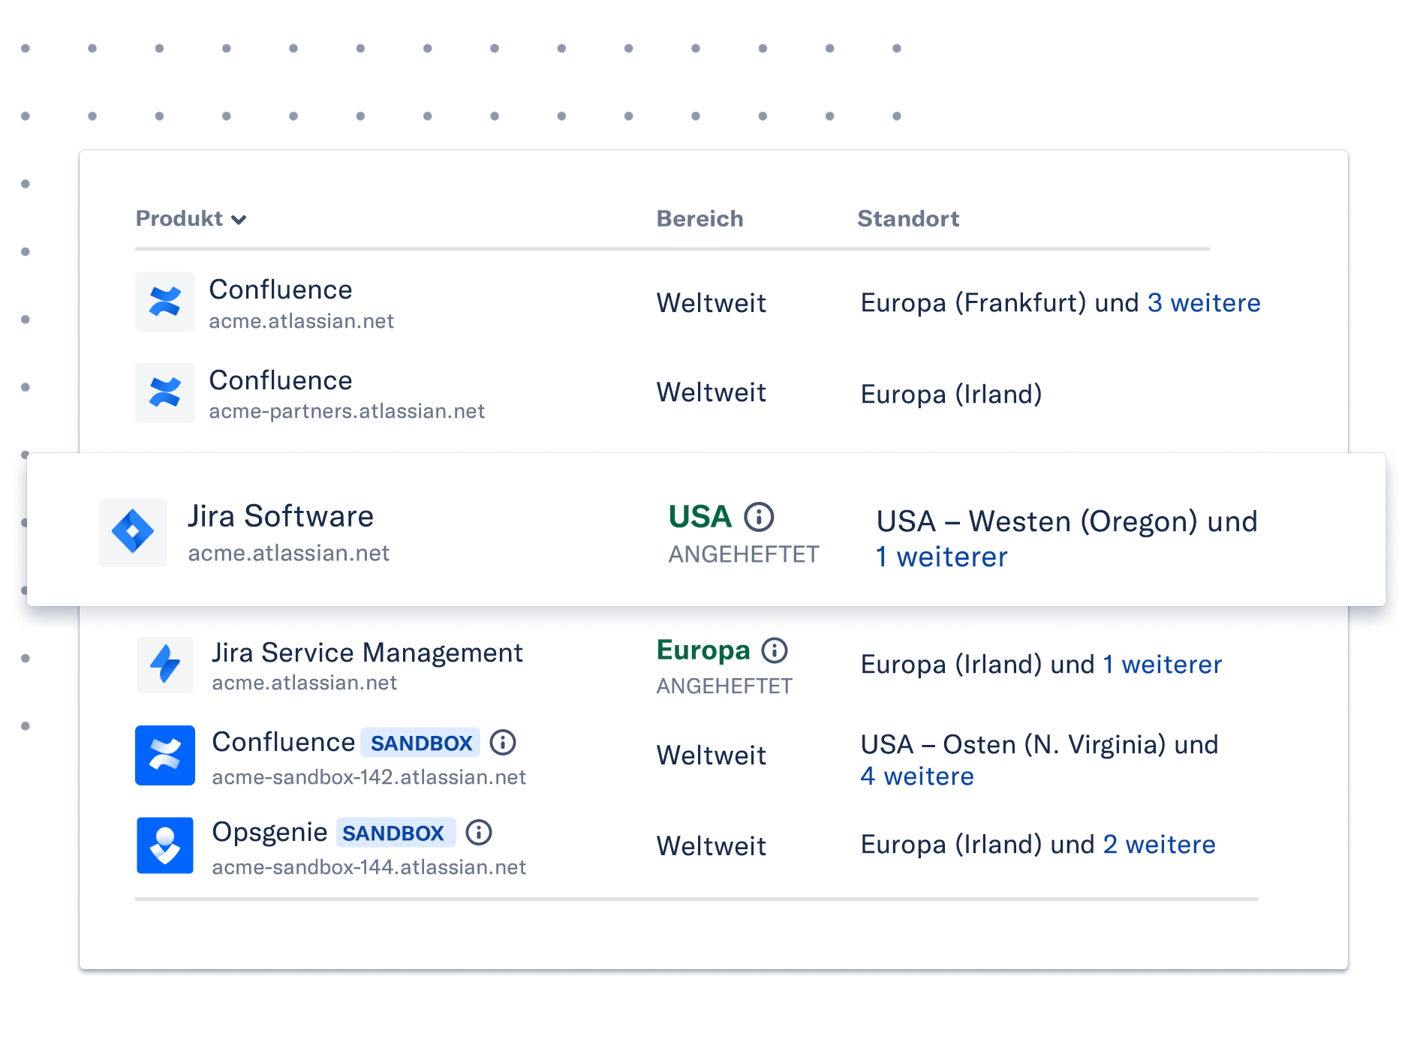Select the Jira Software row title
Viewport: 1414px width, 1054px height.
281,516
